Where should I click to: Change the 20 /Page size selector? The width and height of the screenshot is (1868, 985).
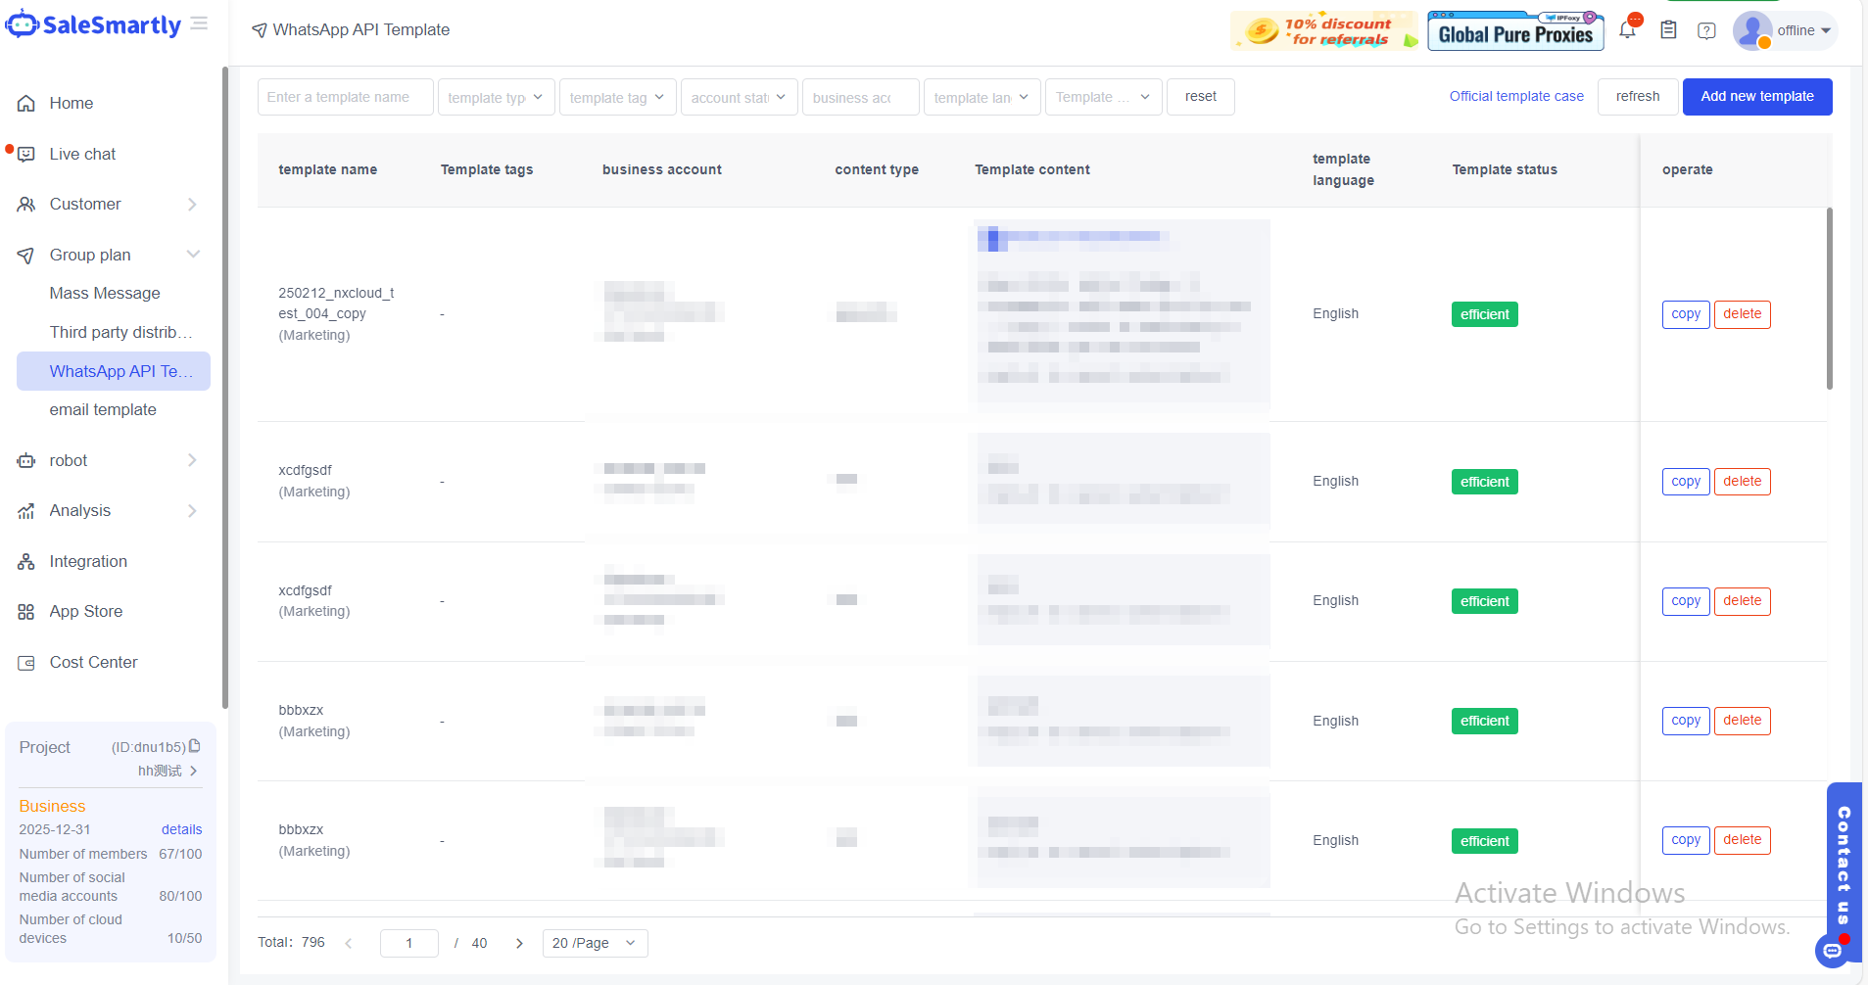point(595,943)
